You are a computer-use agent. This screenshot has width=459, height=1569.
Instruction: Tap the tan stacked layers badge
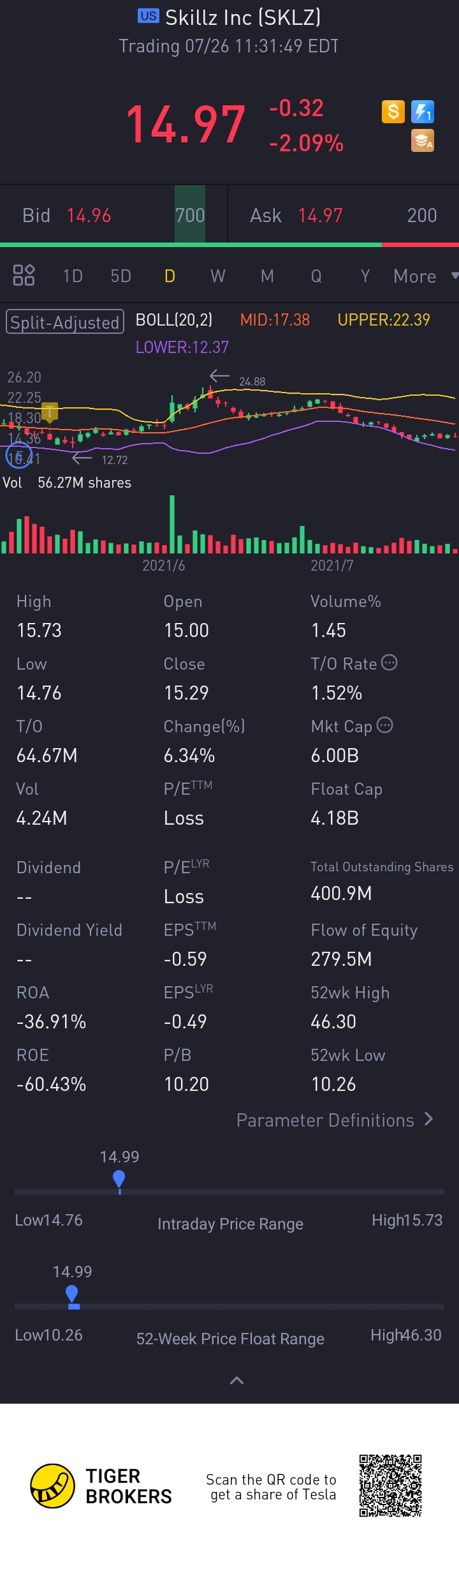click(423, 140)
